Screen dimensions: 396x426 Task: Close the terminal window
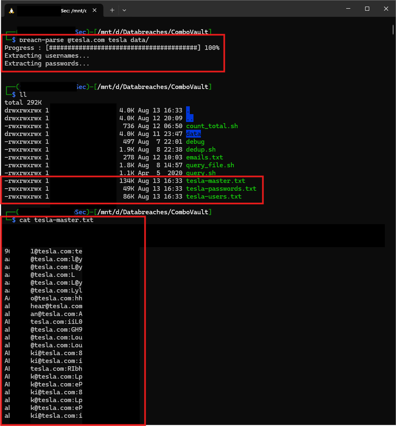click(386, 9)
